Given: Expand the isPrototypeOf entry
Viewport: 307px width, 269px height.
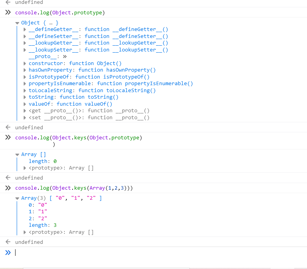Looking at the screenshot, I should coord(25,77).
